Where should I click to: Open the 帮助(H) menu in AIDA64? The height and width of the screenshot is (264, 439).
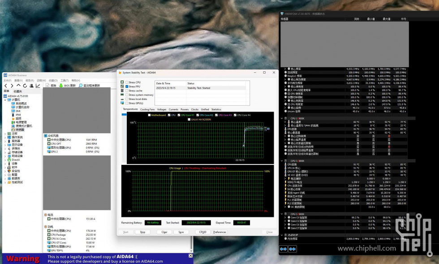(x=76, y=80)
